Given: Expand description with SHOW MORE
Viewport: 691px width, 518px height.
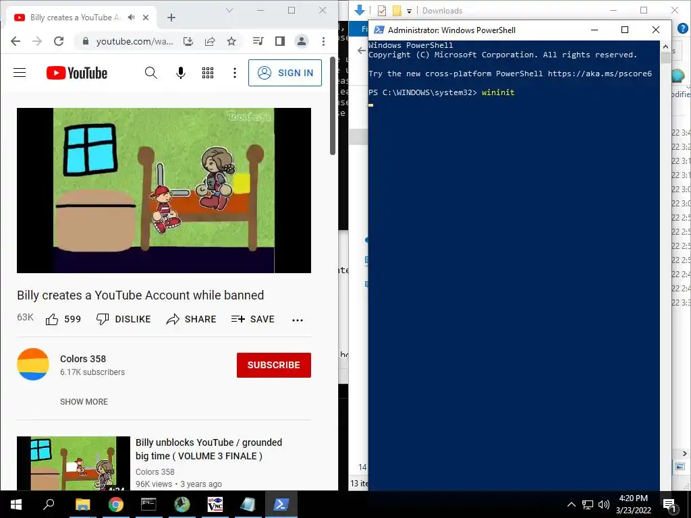Looking at the screenshot, I should pos(84,402).
